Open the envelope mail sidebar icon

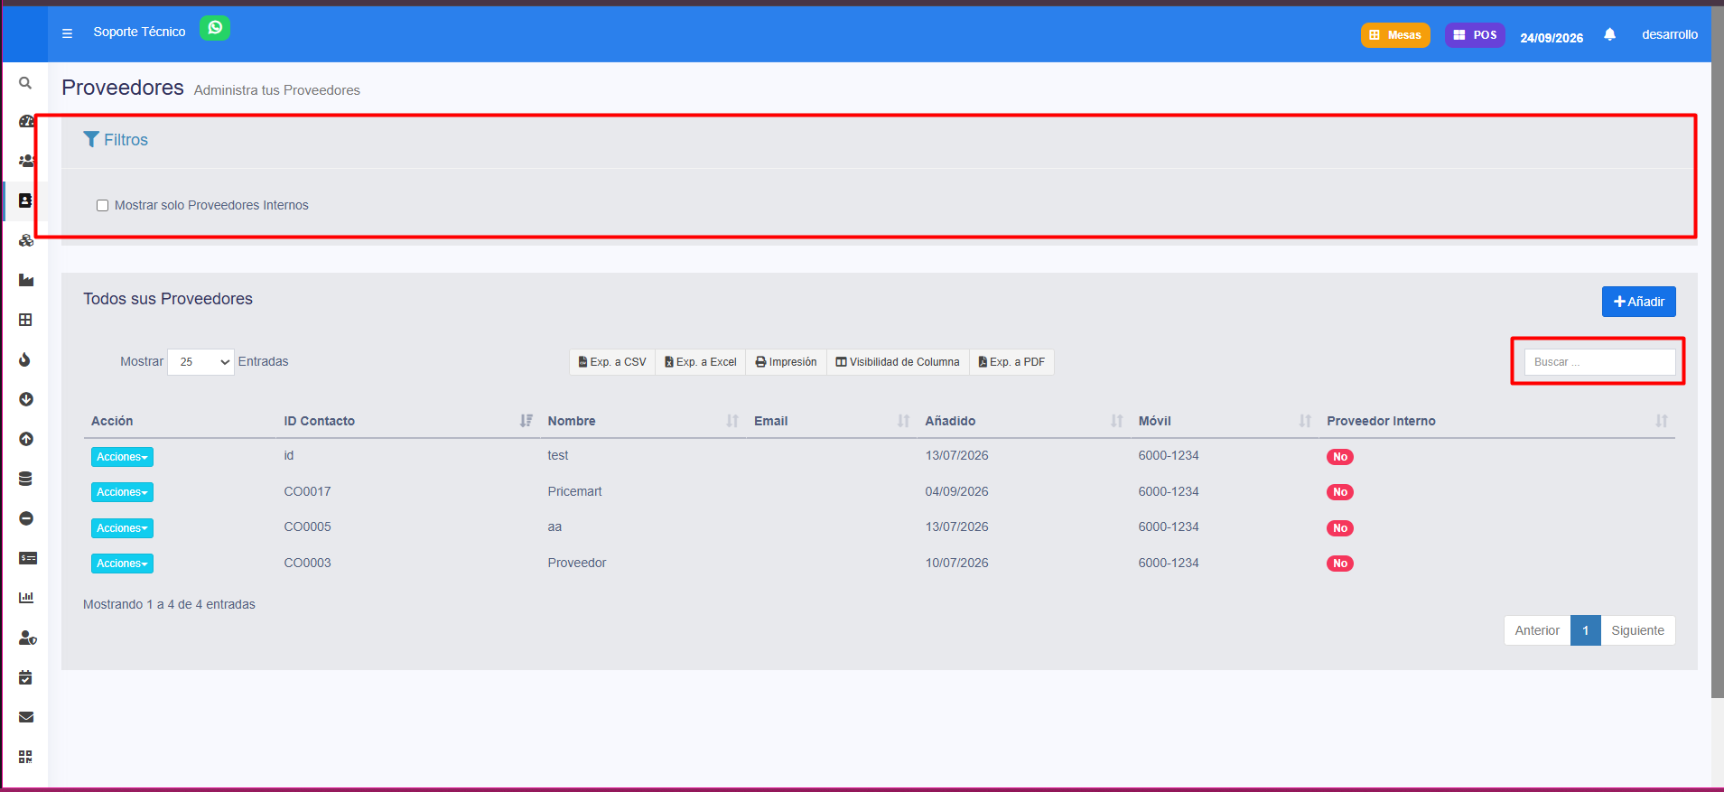(26, 717)
